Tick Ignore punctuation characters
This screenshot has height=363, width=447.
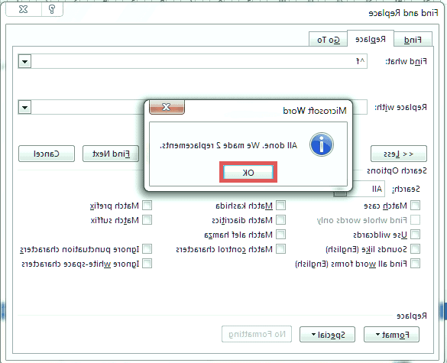click(x=147, y=249)
